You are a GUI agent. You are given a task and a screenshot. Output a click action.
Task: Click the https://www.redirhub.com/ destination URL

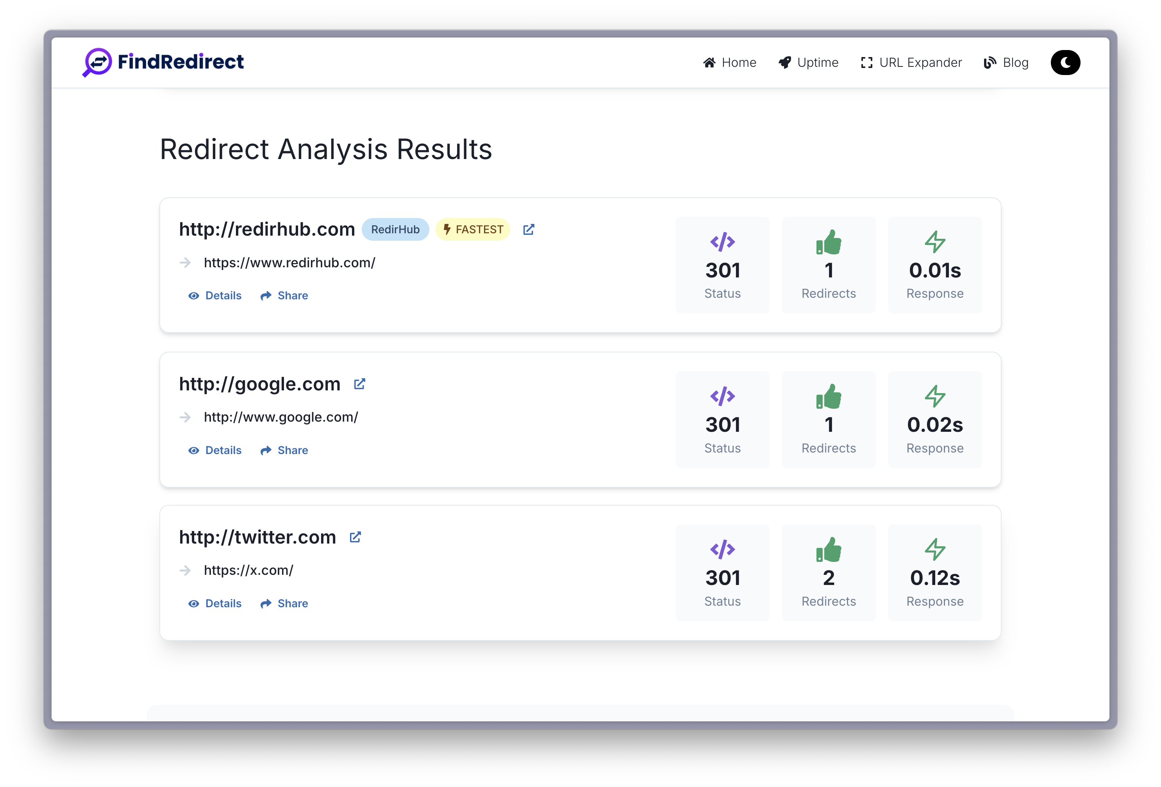[289, 263]
